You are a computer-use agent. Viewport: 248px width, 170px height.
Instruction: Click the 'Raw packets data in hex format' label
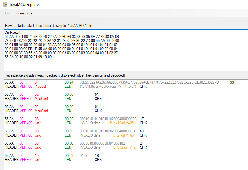pyautogui.click(x=49, y=26)
